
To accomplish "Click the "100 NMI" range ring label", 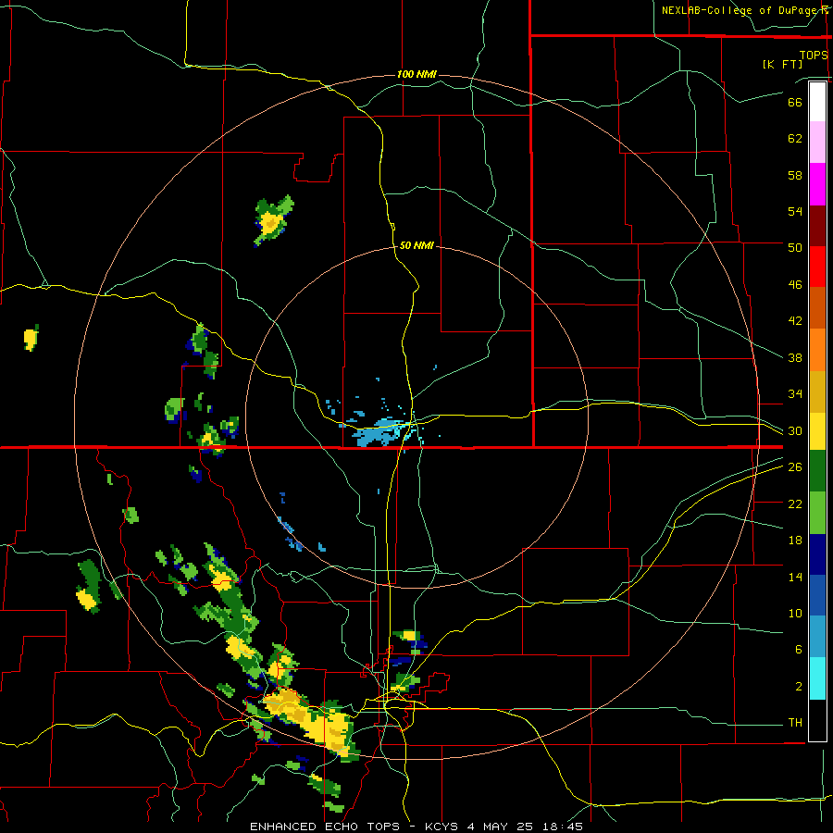I will click(x=416, y=74).
